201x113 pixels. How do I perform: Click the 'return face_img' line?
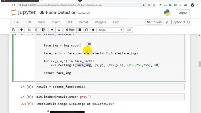(57, 73)
